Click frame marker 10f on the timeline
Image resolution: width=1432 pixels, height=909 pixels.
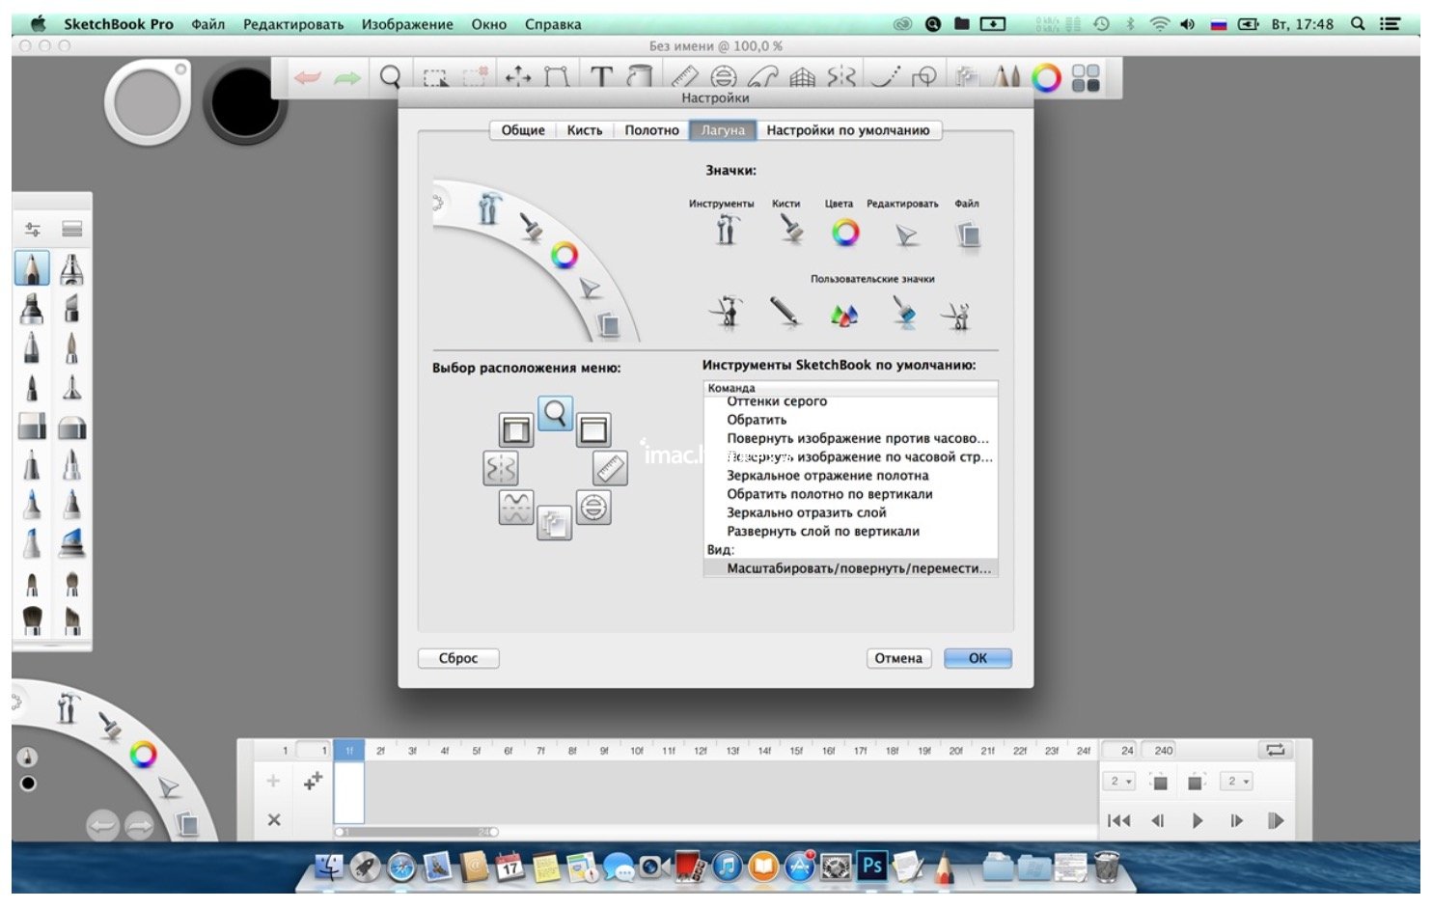(x=637, y=751)
